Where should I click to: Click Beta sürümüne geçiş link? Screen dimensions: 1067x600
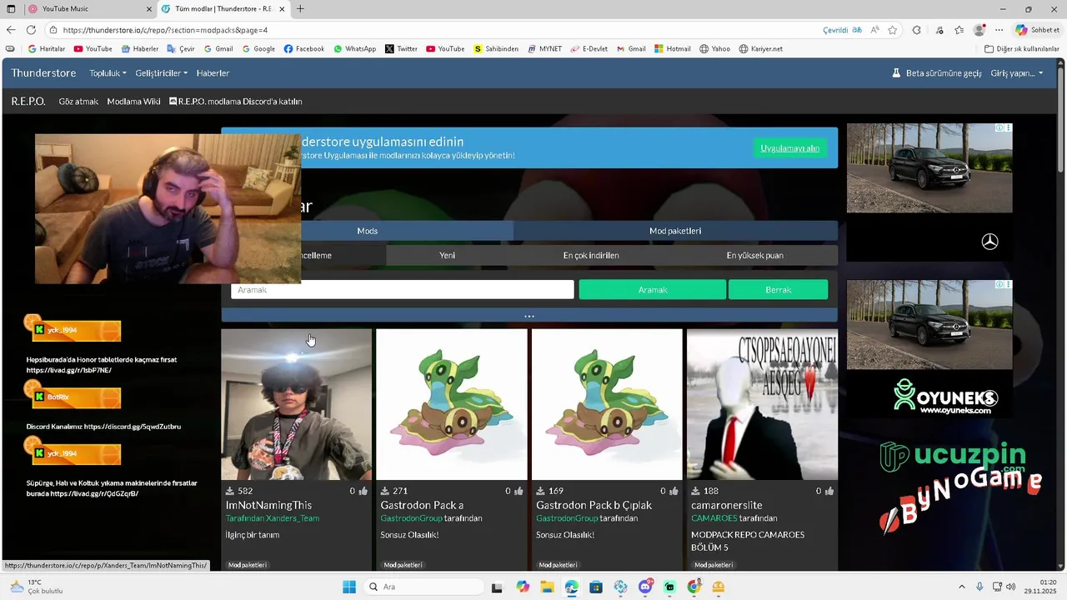[937, 73]
